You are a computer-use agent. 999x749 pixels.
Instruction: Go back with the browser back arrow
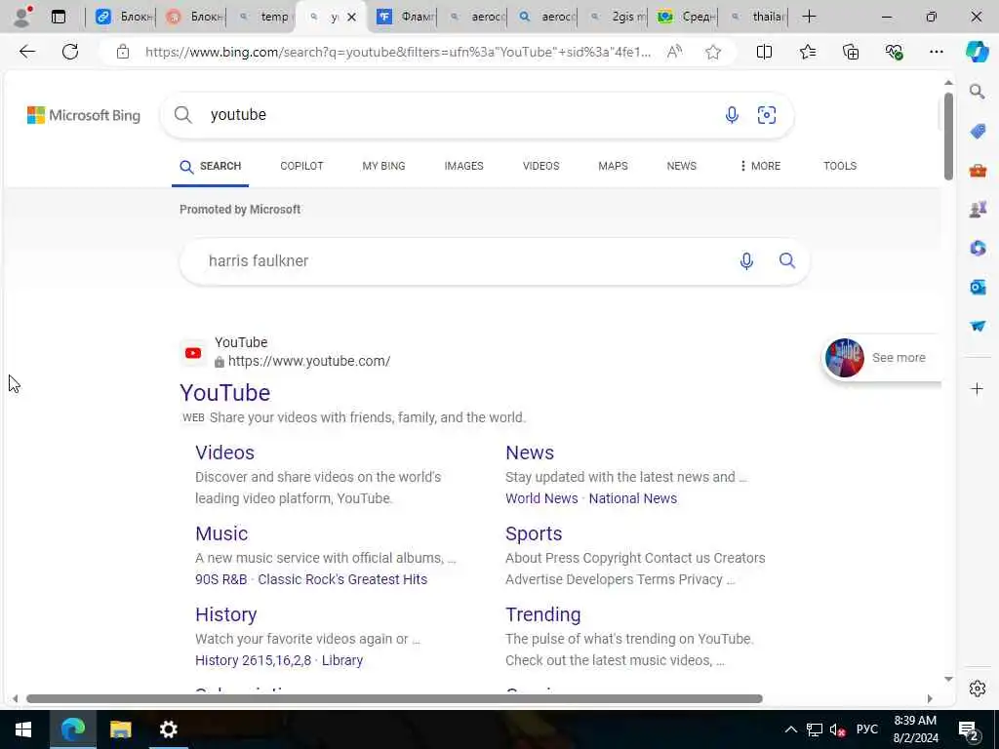[27, 52]
